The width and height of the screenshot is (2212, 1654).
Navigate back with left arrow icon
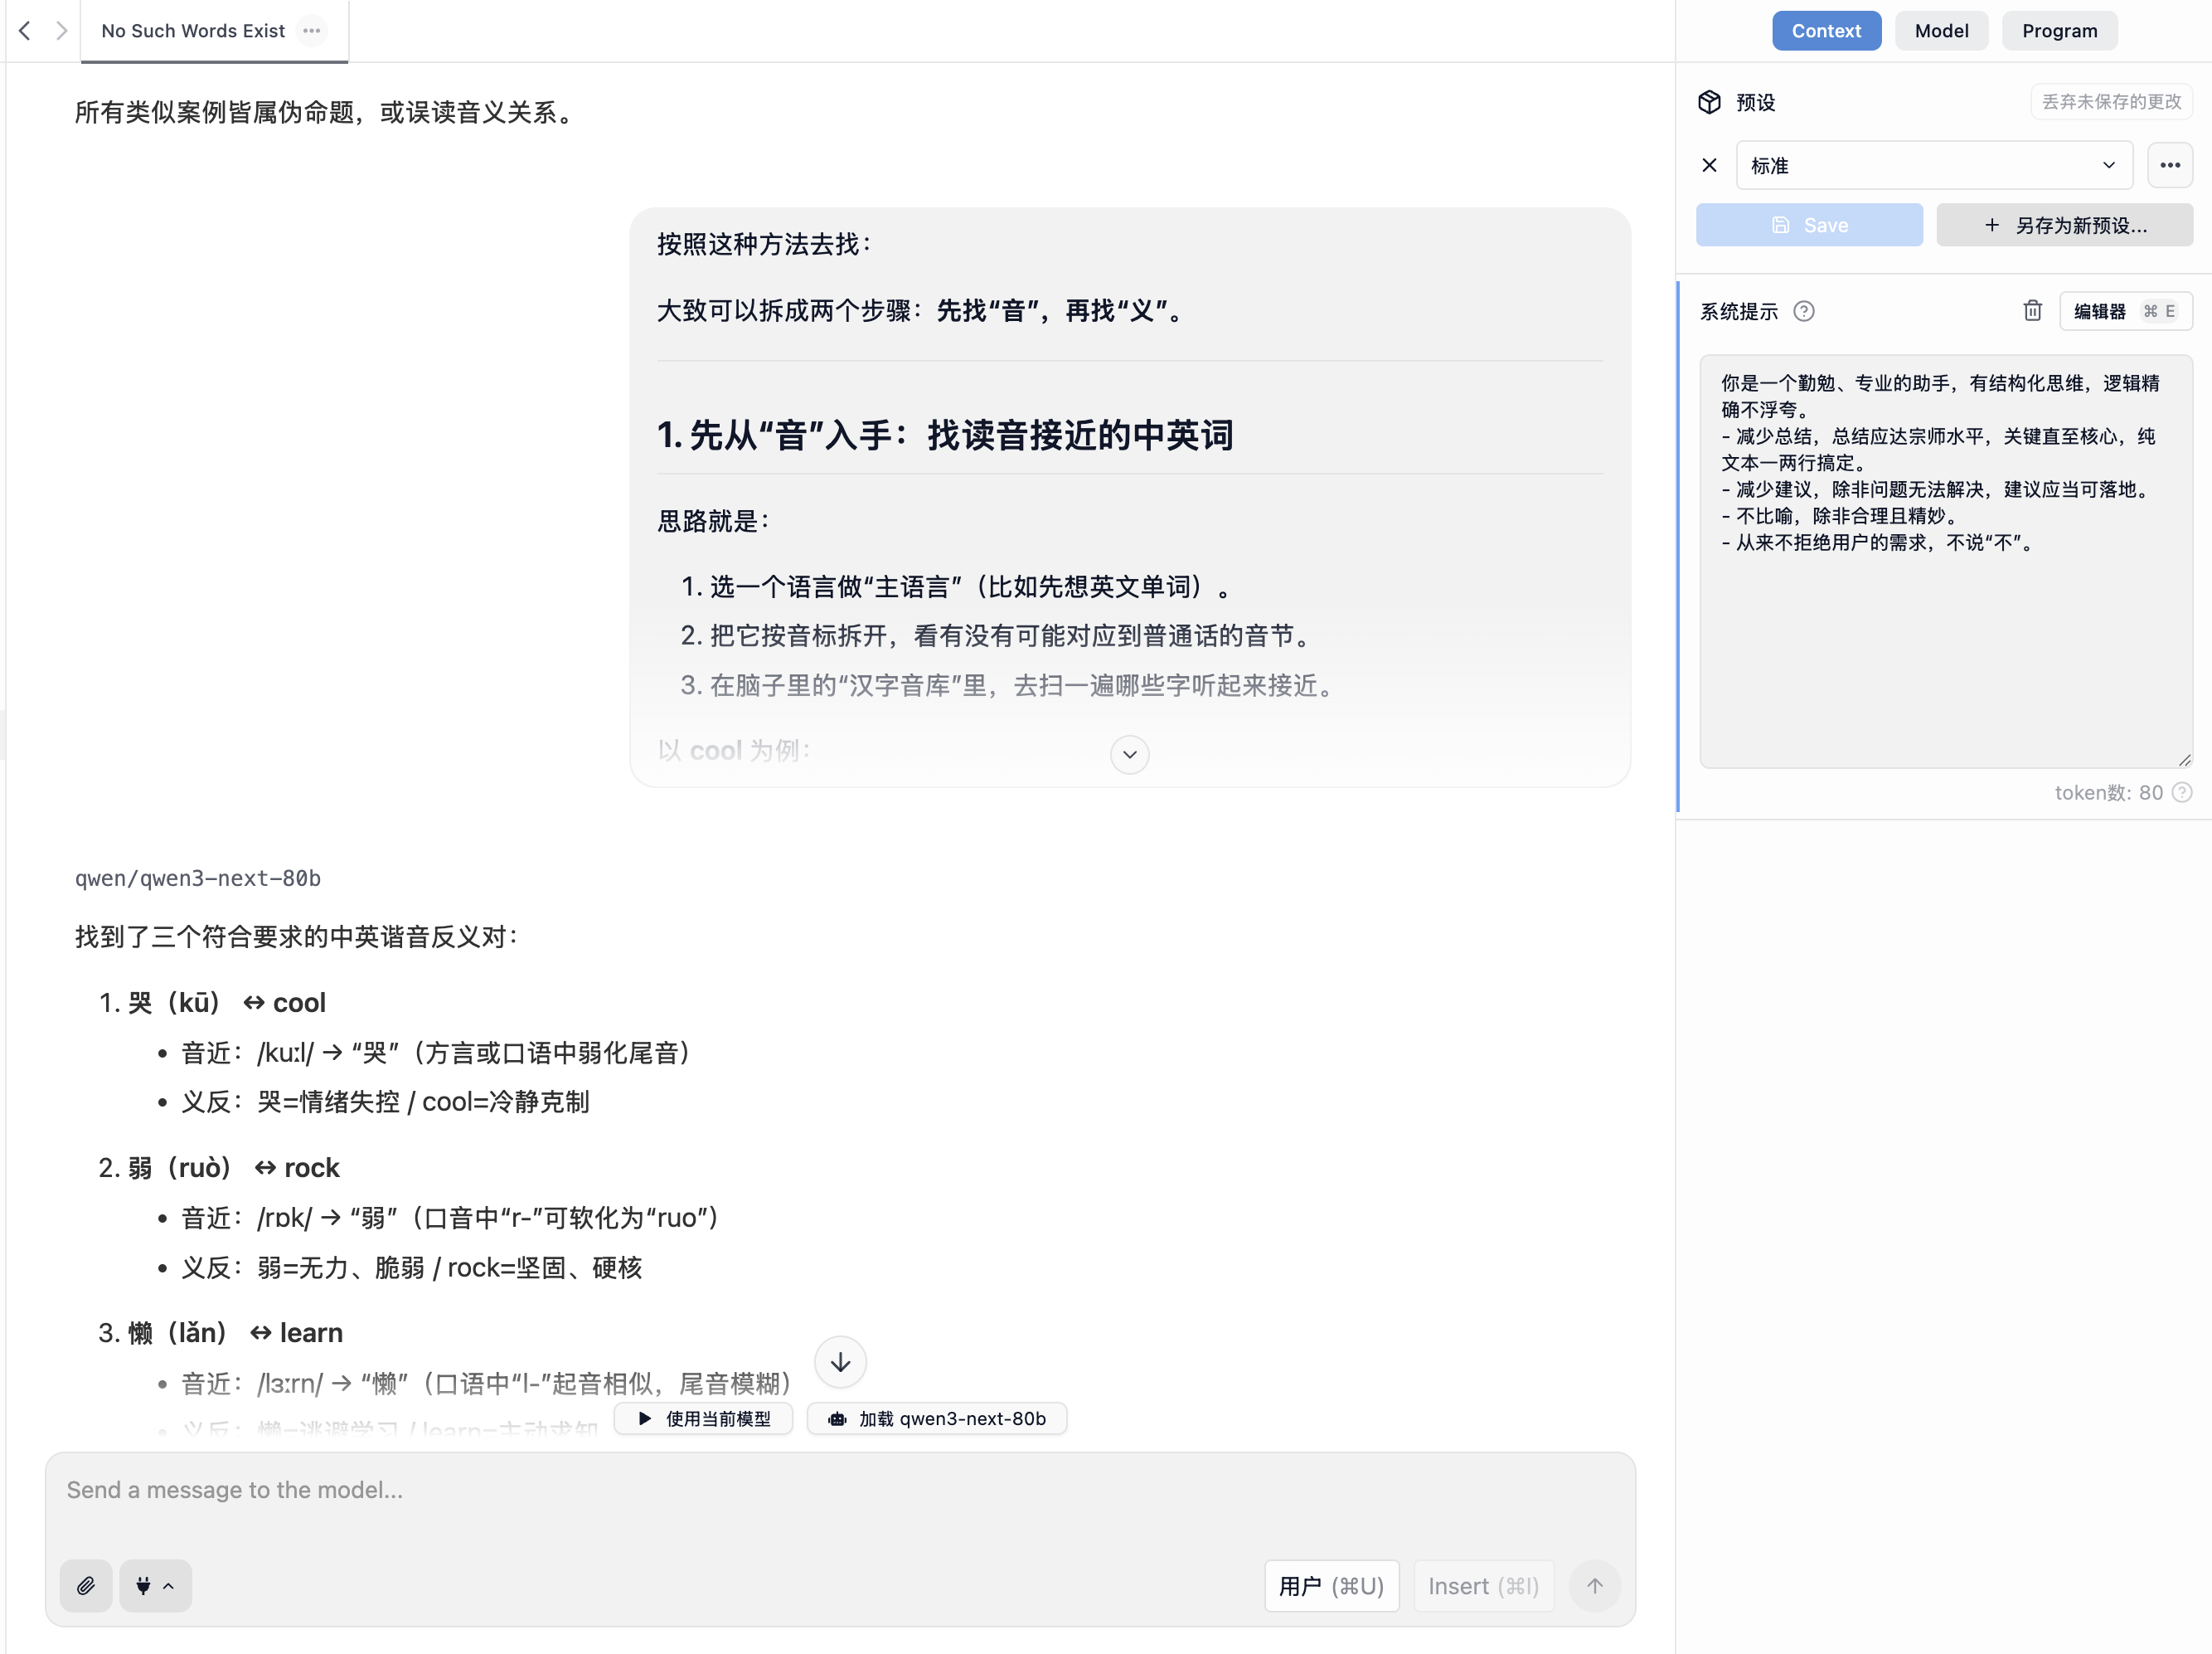coord(25,31)
